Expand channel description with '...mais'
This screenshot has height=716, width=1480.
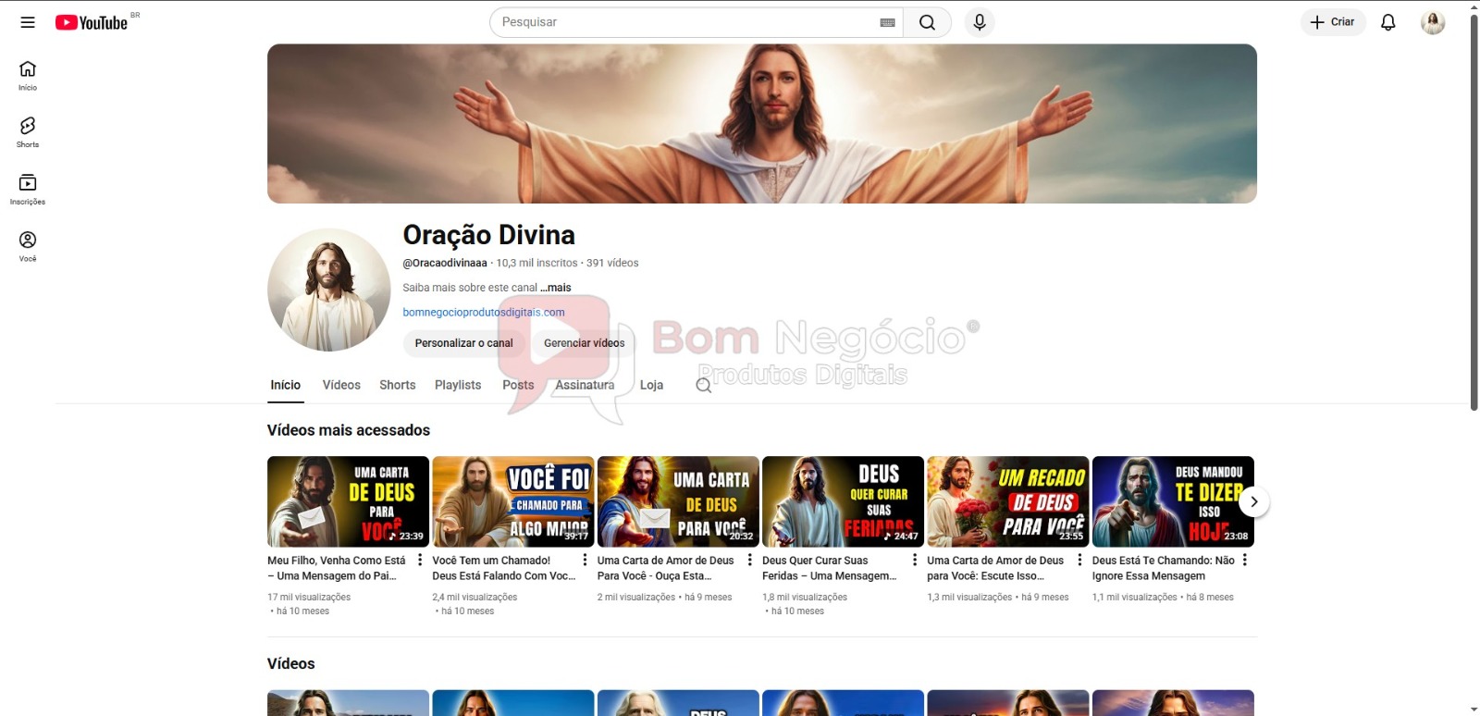click(x=556, y=288)
